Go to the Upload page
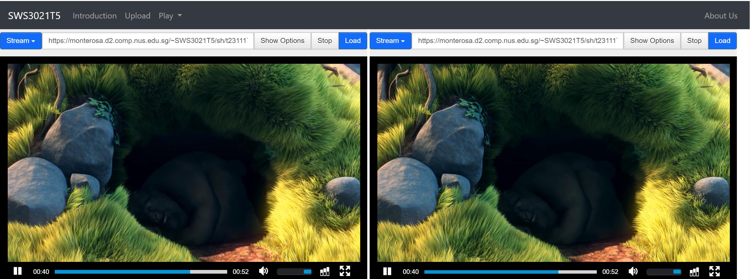 click(137, 16)
